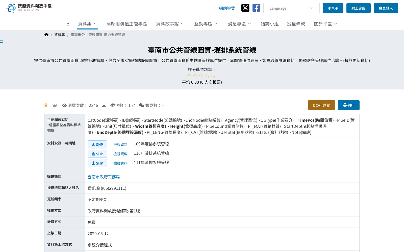Click the gold medal badge icon
Screen dimensions: 404x252
coord(46,105)
